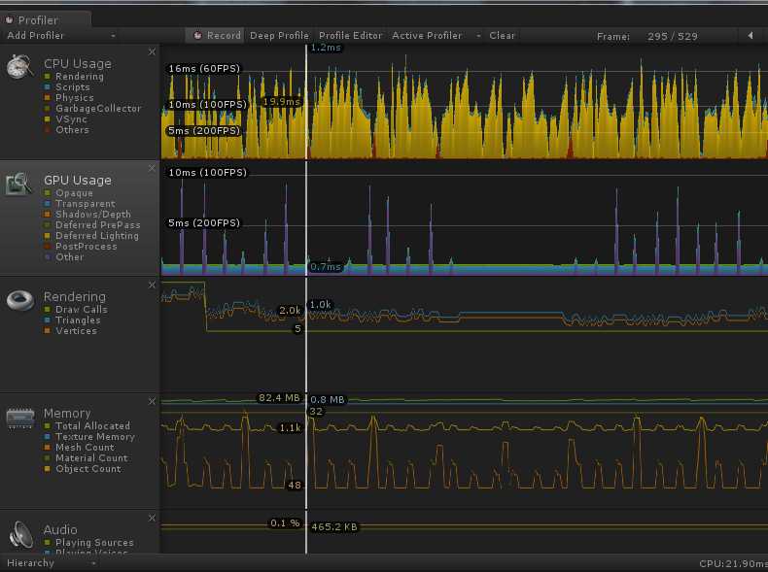Click the selected-frame marker in CPU chart

pyautogui.click(x=306, y=102)
